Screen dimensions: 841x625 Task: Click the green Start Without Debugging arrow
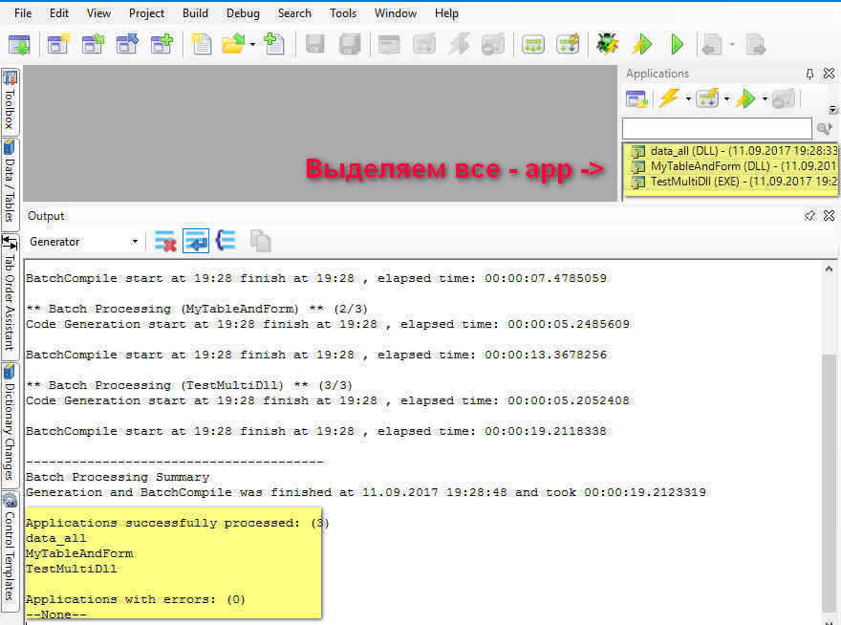pos(678,44)
